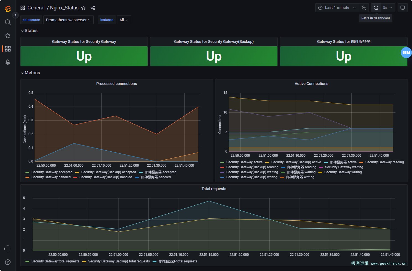The height and width of the screenshot is (271, 412).
Task: Toggle Security Gateway handled legend series
Action: pos(51,177)
